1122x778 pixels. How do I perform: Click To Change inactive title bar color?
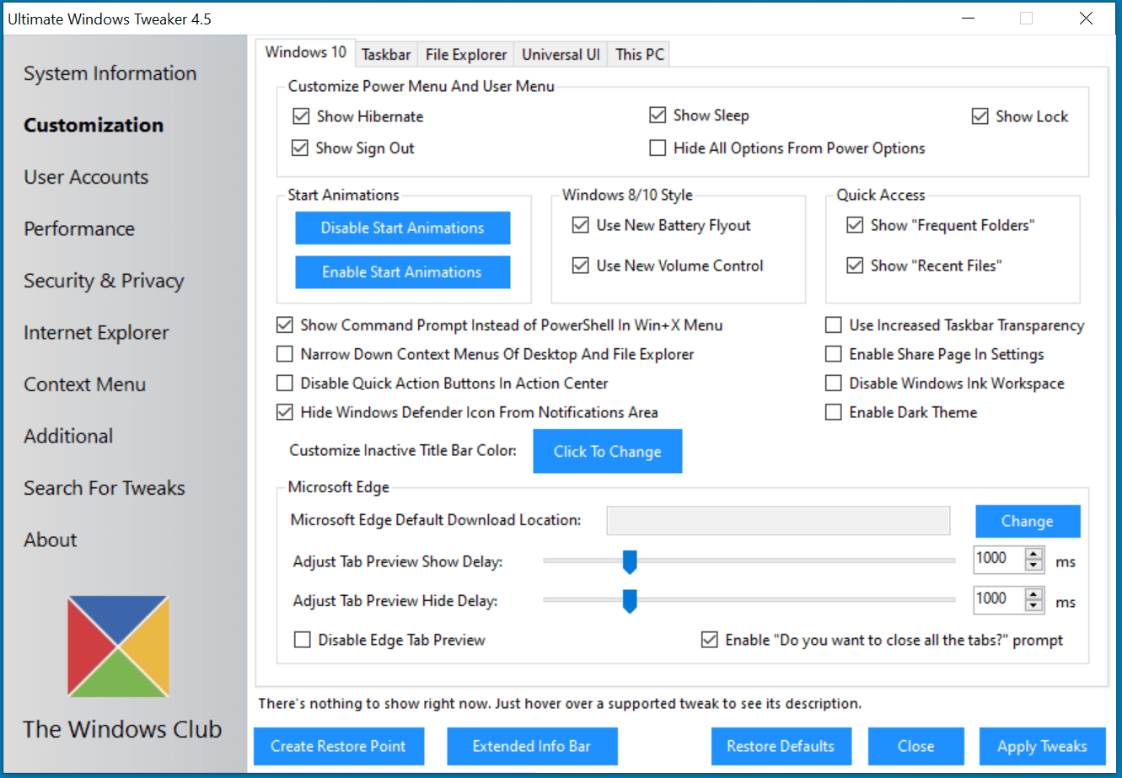point(608,452)
